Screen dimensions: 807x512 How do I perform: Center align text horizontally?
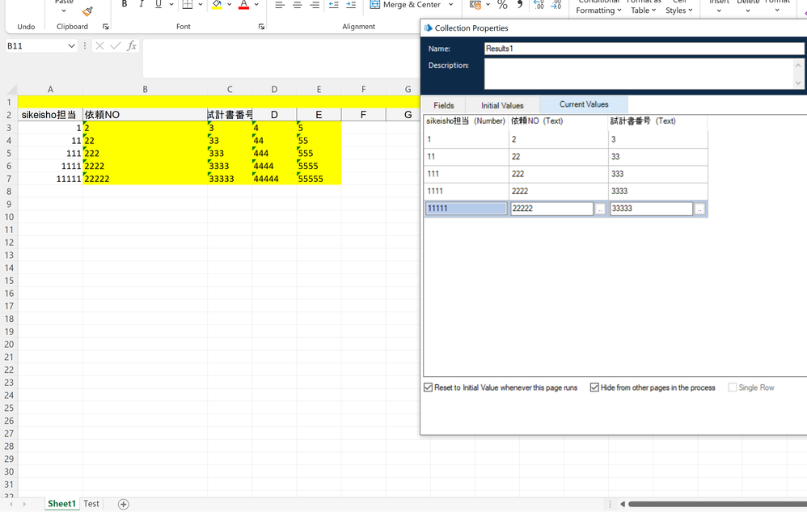coord(297,5)
